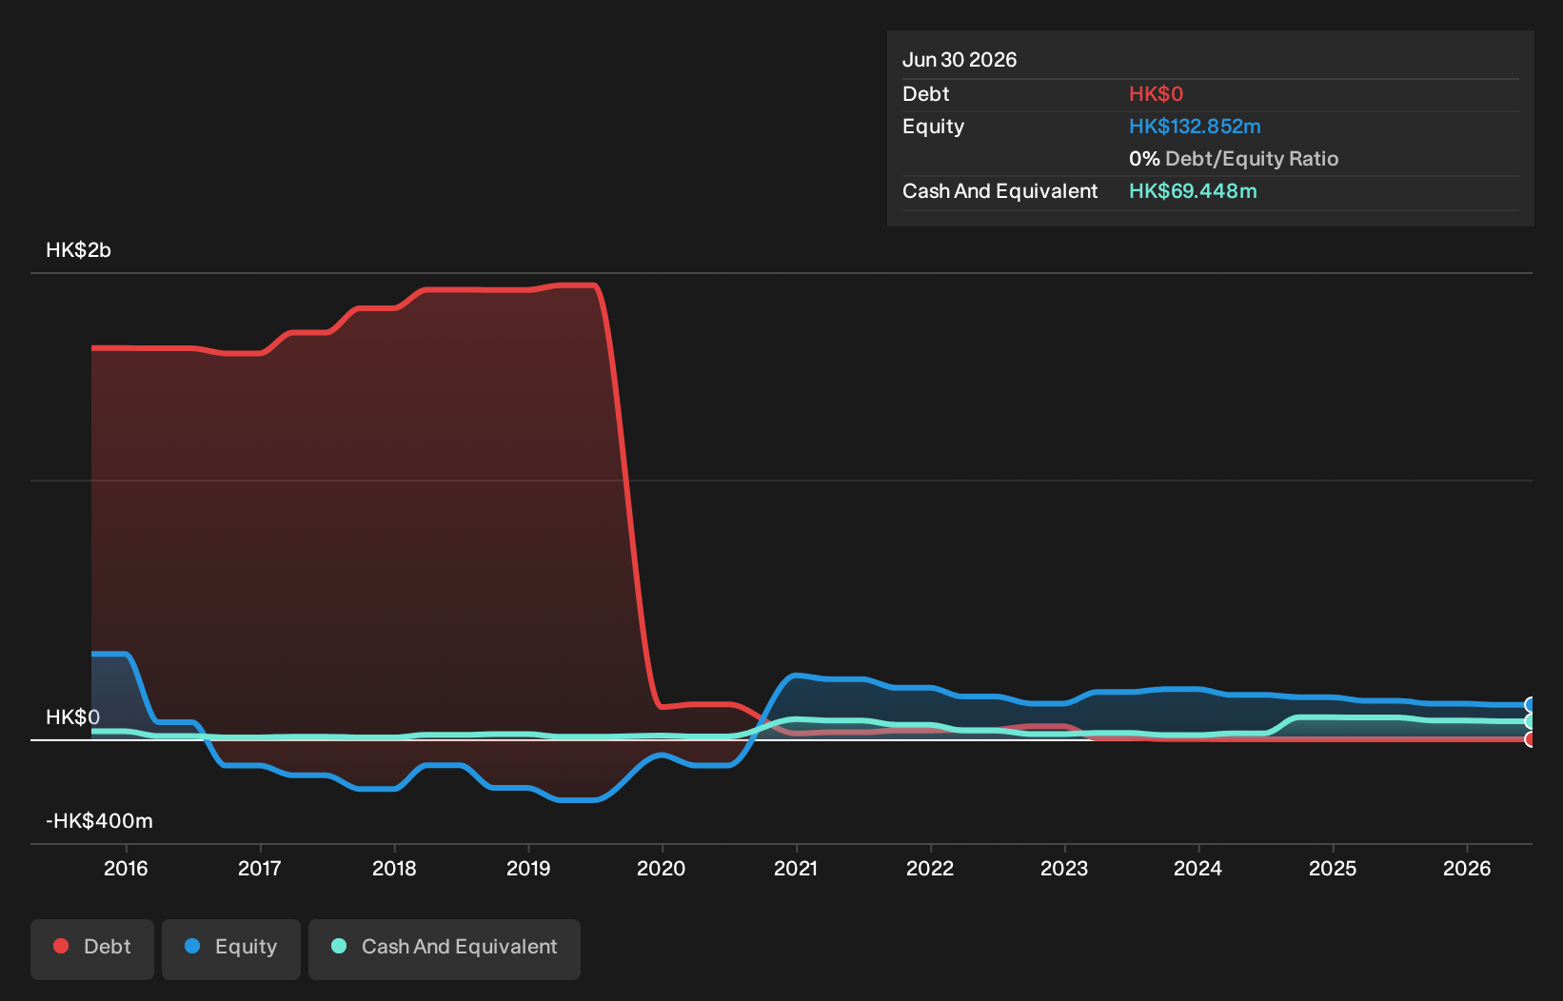Click the 2018 x-axis label
The height and width of the screenshot is (1001, 1563).
(394, 868)
